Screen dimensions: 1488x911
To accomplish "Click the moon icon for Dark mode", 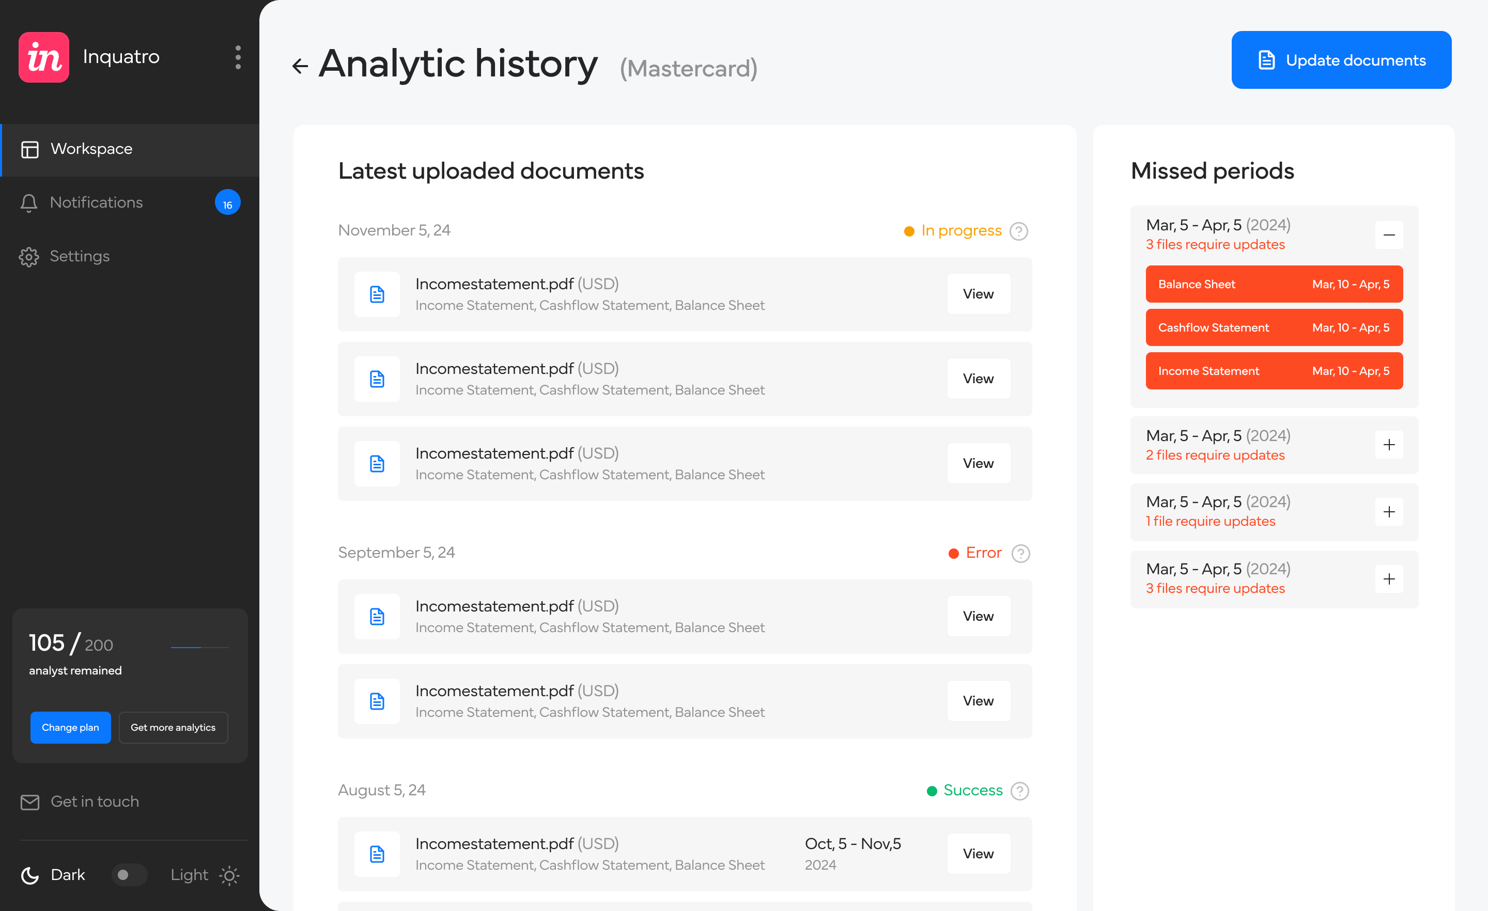I will tap(29, 875).
